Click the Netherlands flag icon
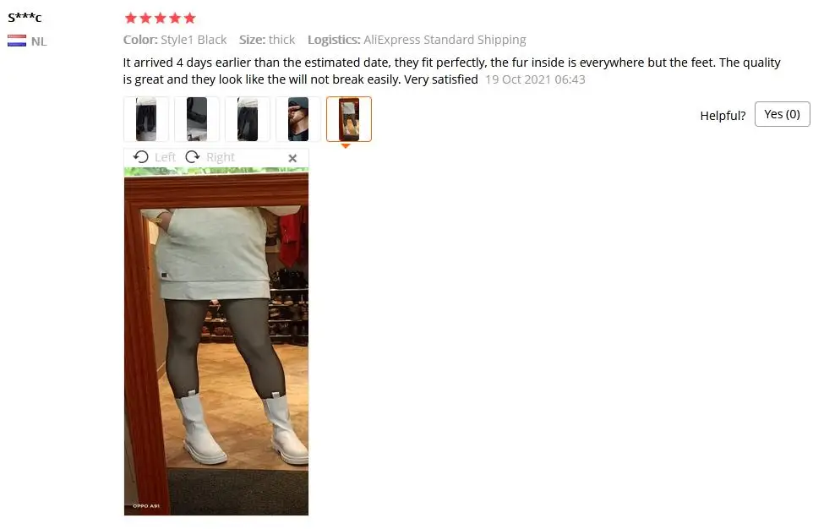Screen dimensions: 813x529 [17, 41]
